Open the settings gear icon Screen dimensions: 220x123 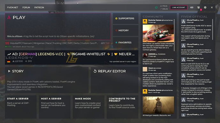(x=205, y=7)
